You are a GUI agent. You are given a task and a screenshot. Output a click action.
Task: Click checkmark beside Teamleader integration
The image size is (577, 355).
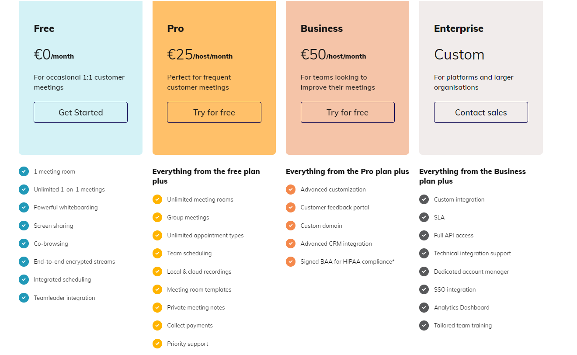tap(24, 298)
